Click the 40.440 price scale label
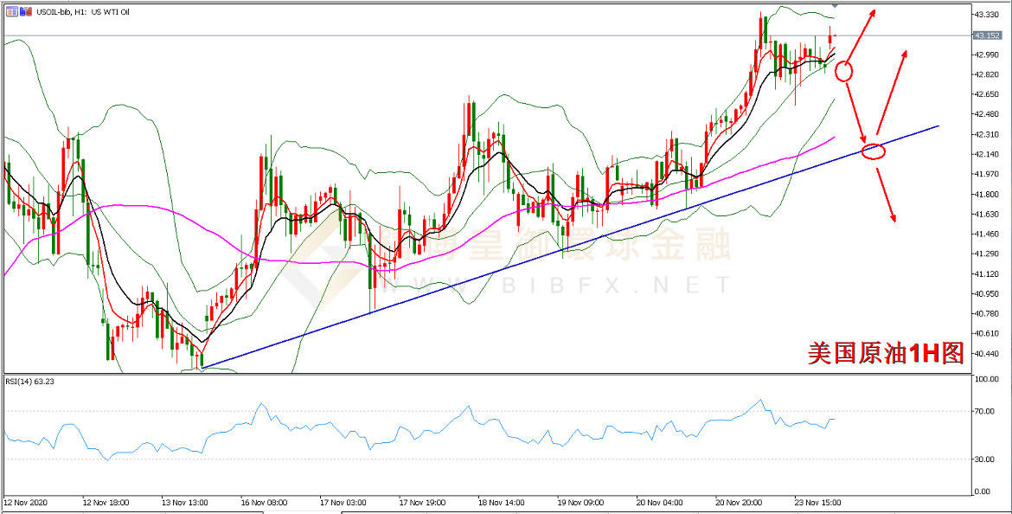1012x514 pixels. [x=987, y=354]
